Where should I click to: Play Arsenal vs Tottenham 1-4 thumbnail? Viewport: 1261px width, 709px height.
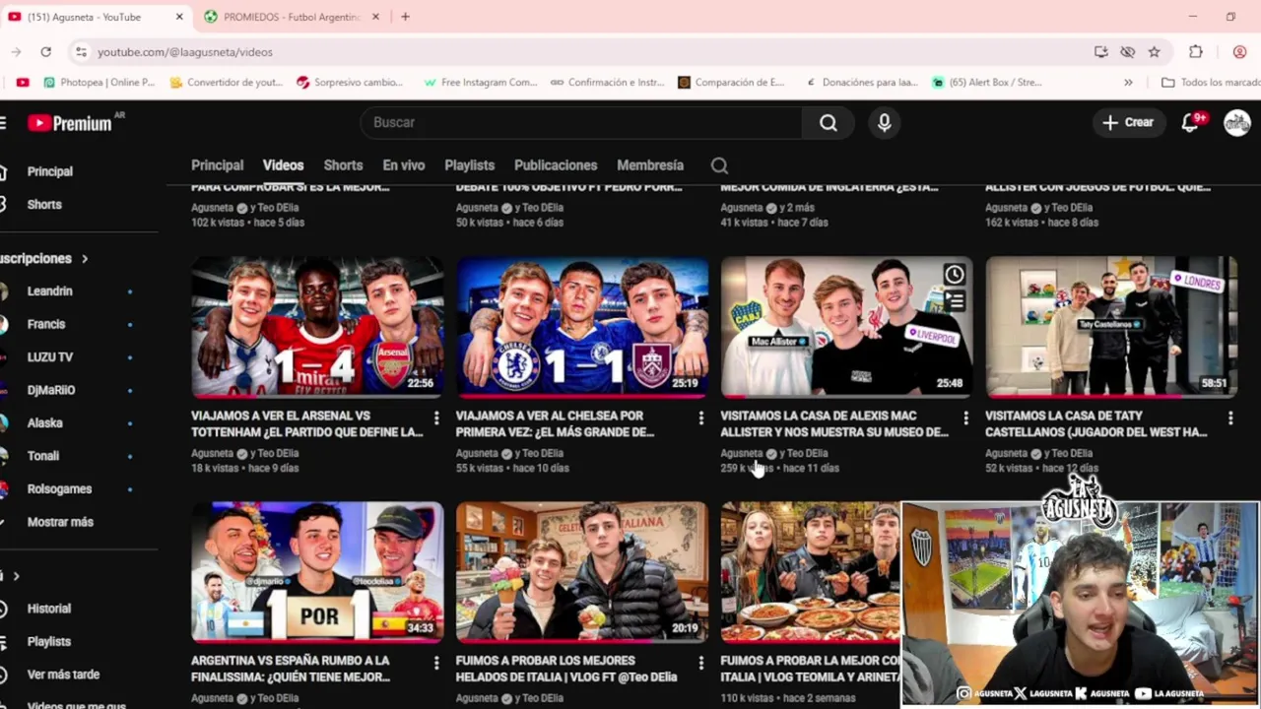317,327
